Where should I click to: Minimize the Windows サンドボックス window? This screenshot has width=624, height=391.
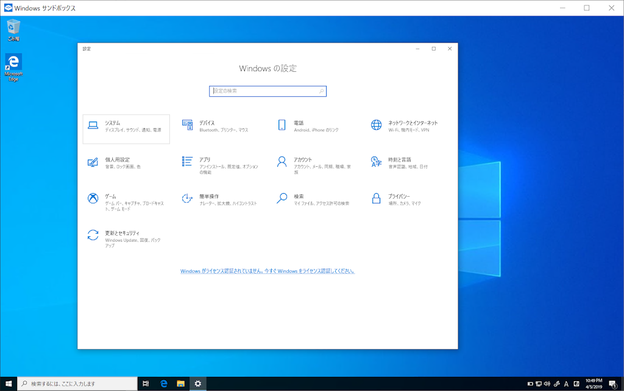coord(562,8)
